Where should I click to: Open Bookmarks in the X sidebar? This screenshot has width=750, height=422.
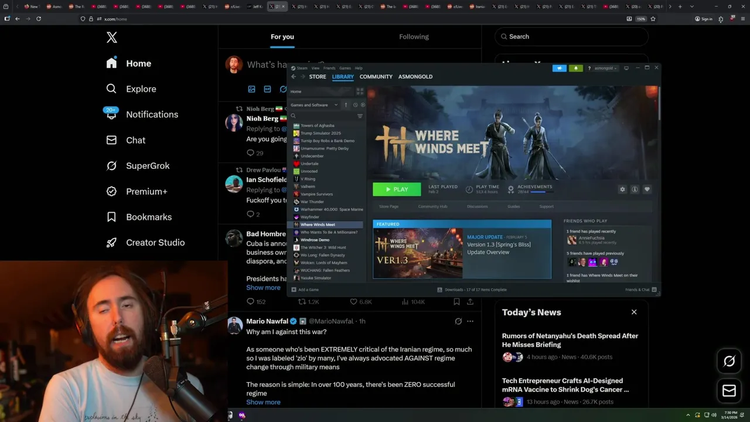tap(138, 217)
